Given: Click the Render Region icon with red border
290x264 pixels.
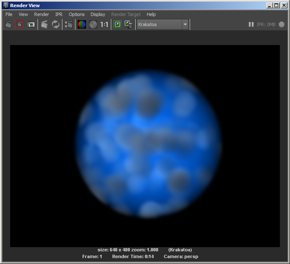Looking at the screenshot, I should click(20, 24).
